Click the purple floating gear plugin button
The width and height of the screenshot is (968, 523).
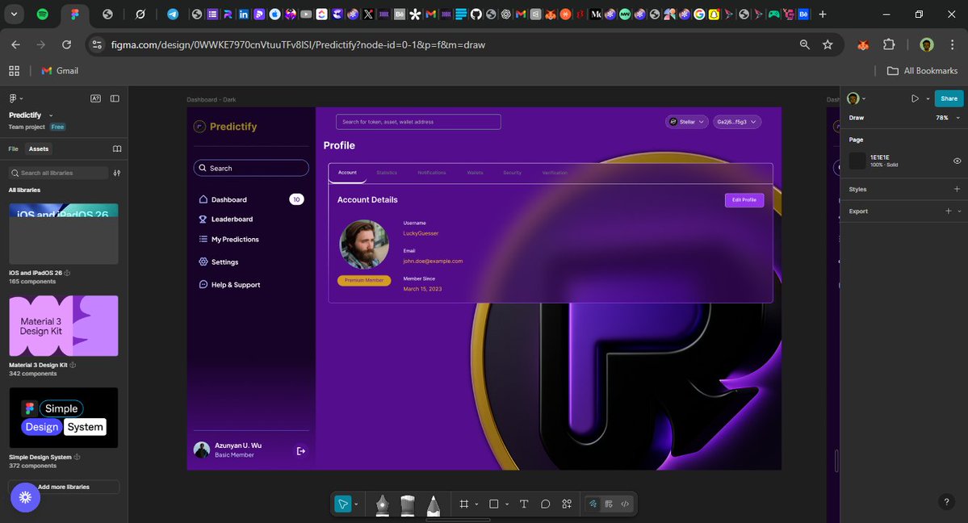click(x=25, y=497)
